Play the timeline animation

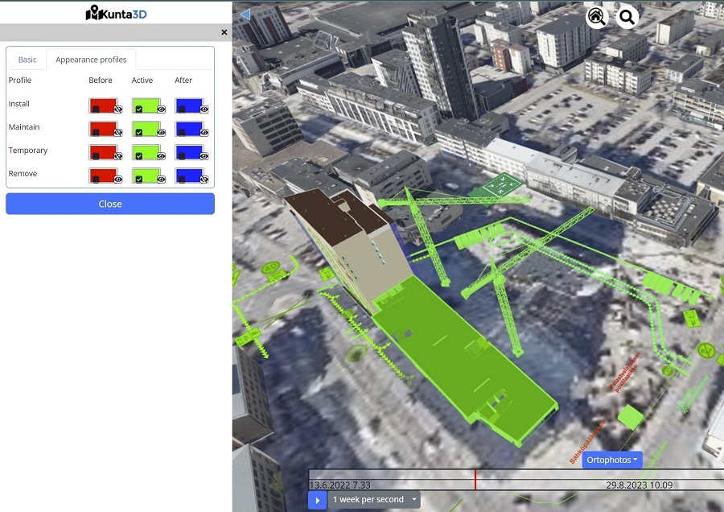click(x=317, y=501)
